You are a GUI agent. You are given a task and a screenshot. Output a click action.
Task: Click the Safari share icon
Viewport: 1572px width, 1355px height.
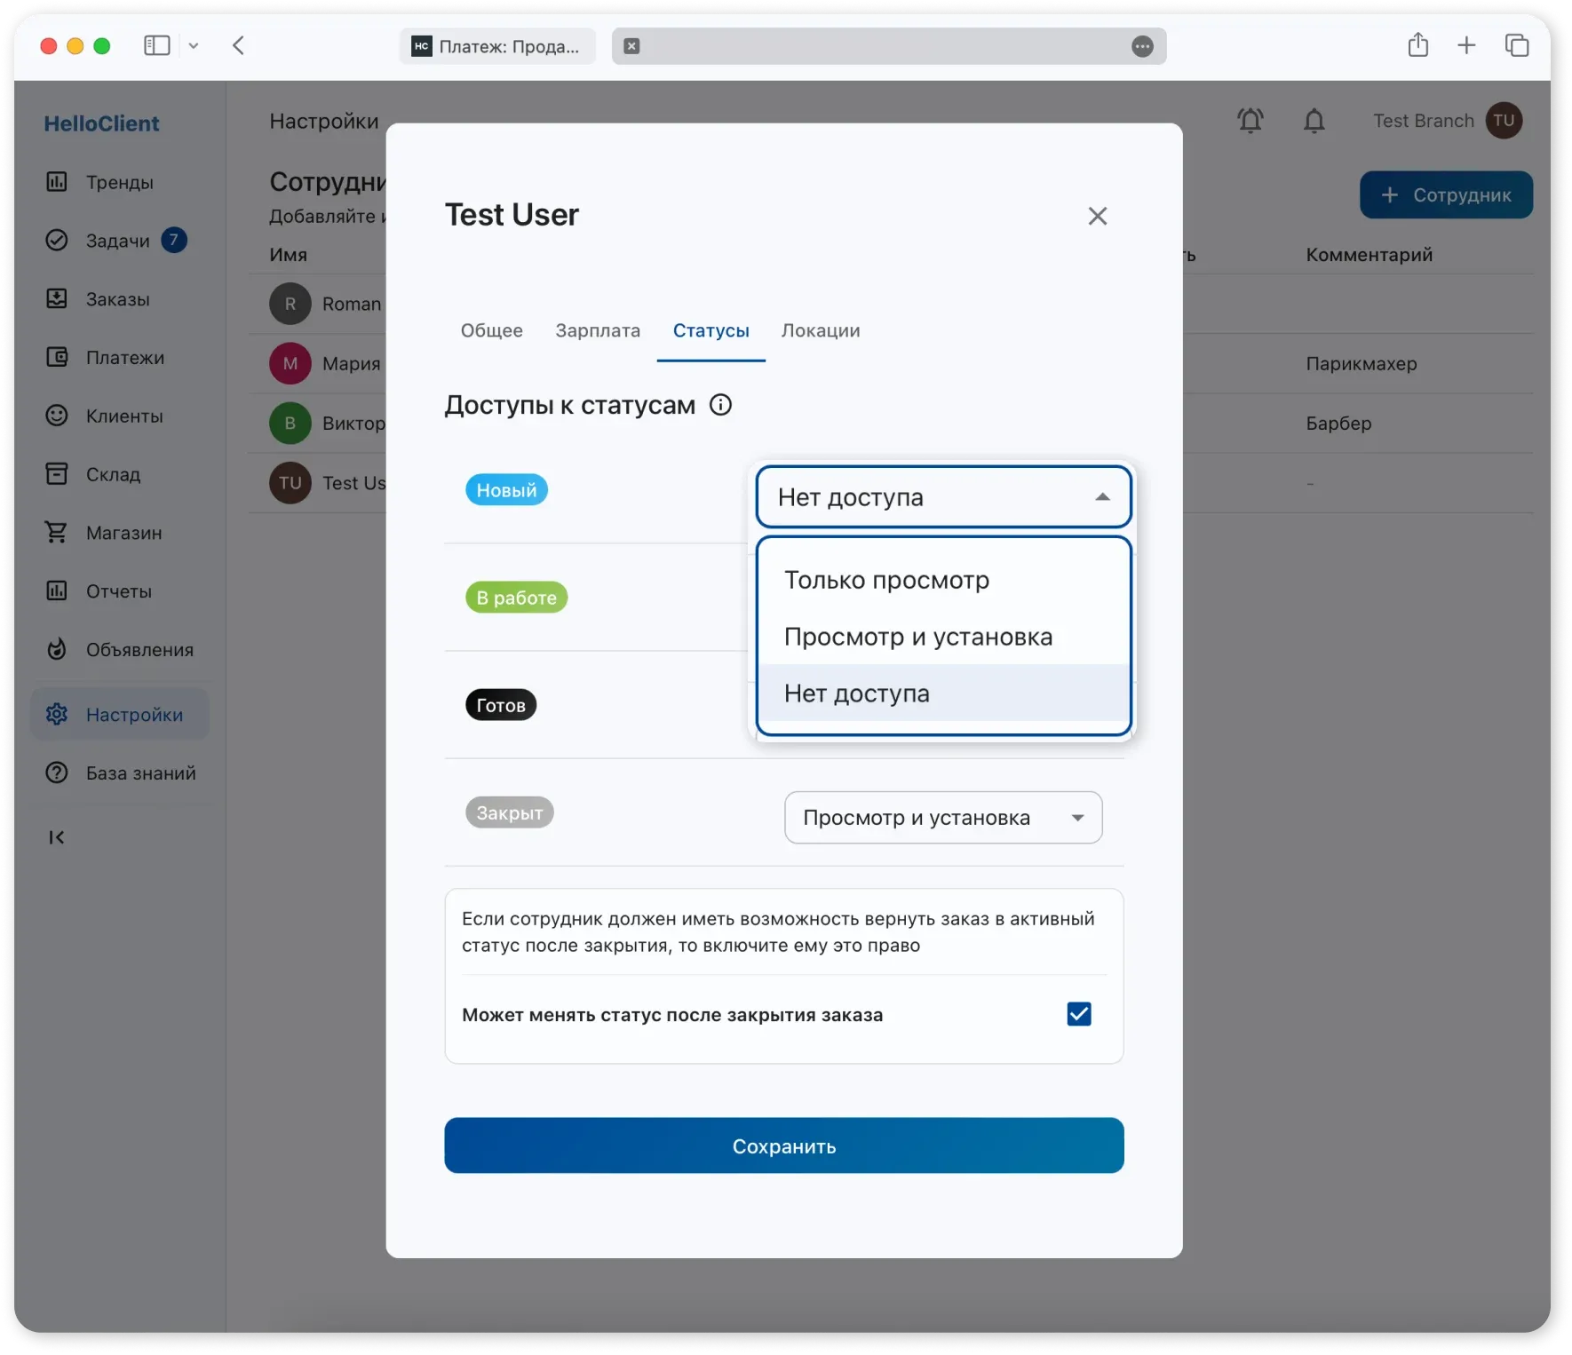(1417, 45)
